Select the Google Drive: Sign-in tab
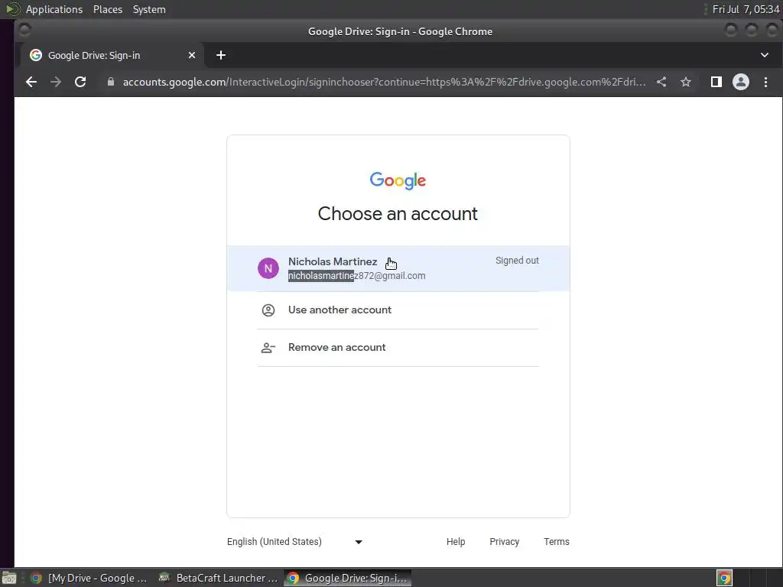 click(112, 55)
